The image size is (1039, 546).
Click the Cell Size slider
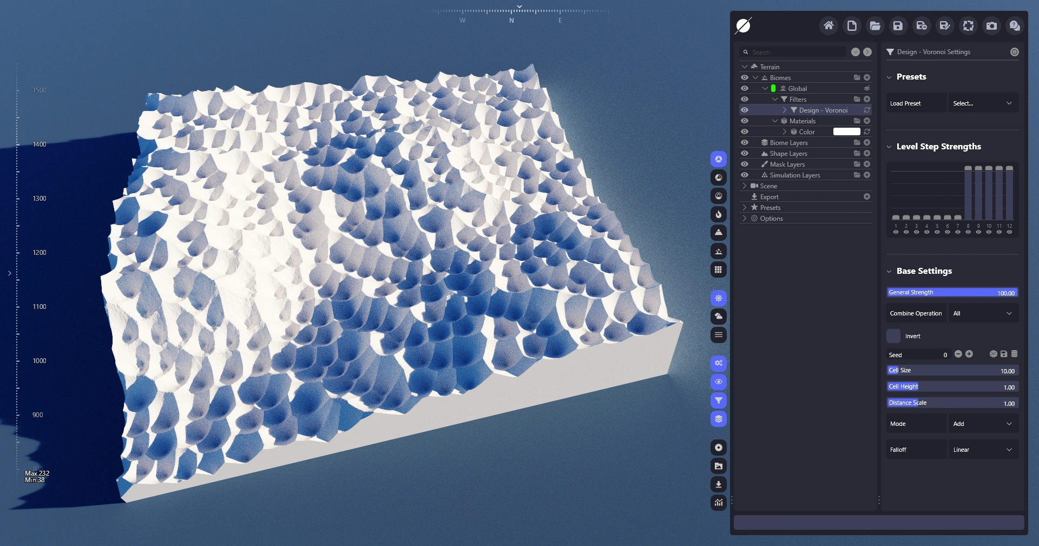pos(952,371)
